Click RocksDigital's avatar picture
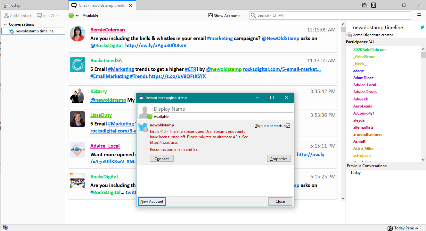The width and height of the screenshot is (426, 231). pos(78,181)
